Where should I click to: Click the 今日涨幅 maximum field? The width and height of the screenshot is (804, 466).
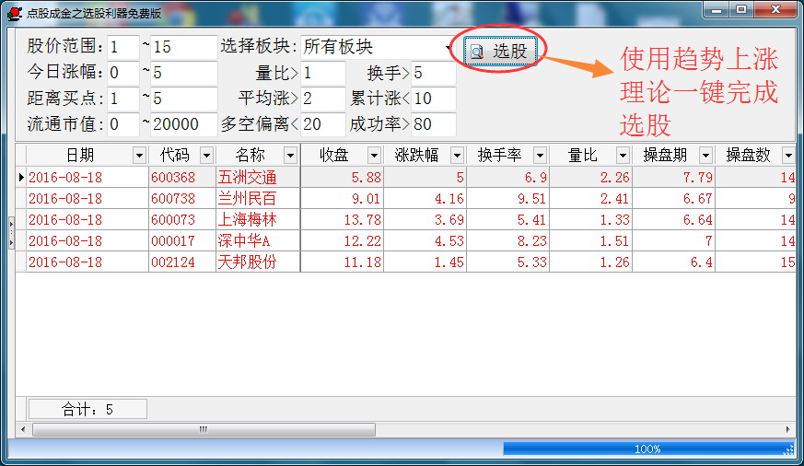pos(183,73)
